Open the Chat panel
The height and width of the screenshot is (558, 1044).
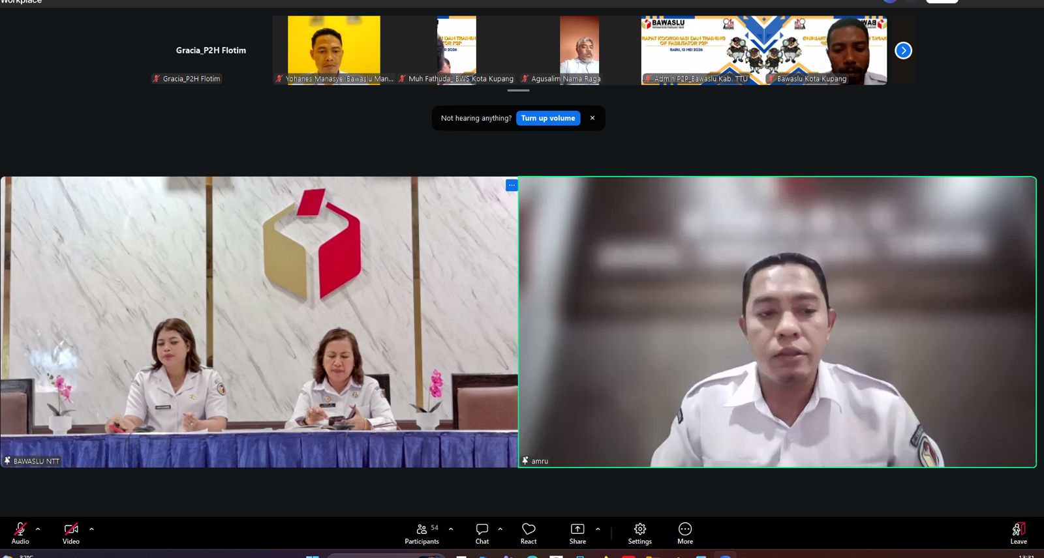482,533
